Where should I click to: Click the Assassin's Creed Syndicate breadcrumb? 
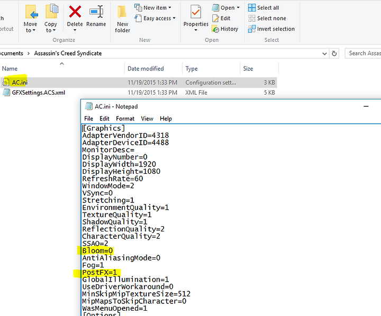pos(68,53)
